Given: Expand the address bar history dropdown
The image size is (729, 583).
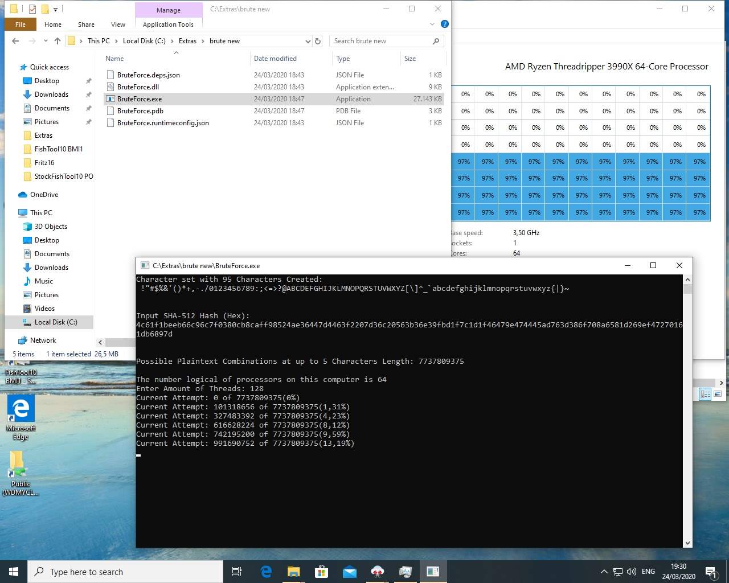Looking at the screenshot, I should pos(308,41).
